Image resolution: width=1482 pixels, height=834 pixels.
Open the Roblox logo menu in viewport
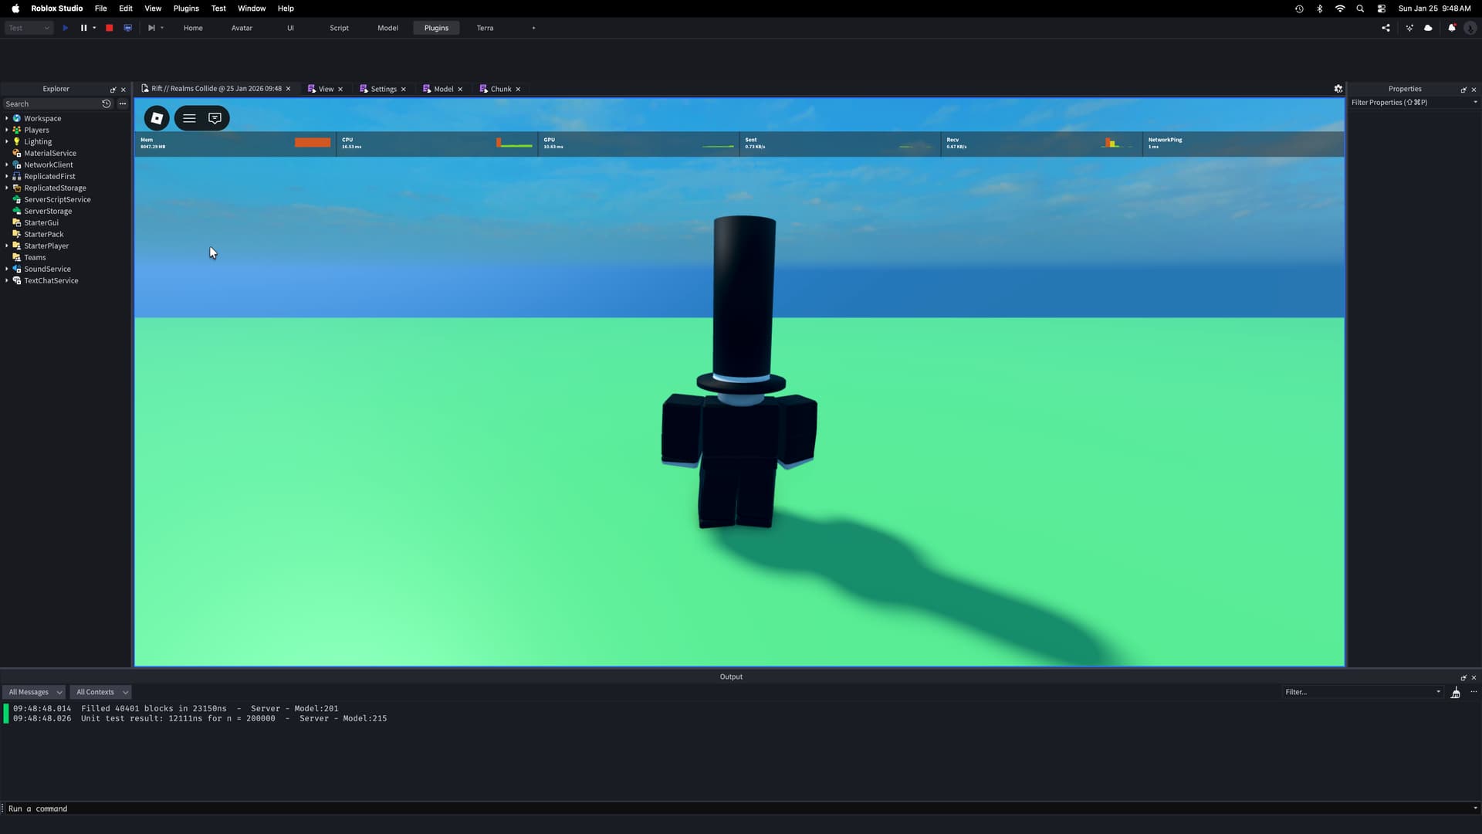point(157,118)
